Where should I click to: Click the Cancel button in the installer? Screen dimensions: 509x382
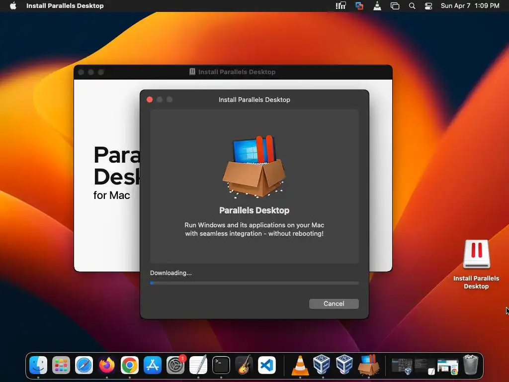[334, 304]
